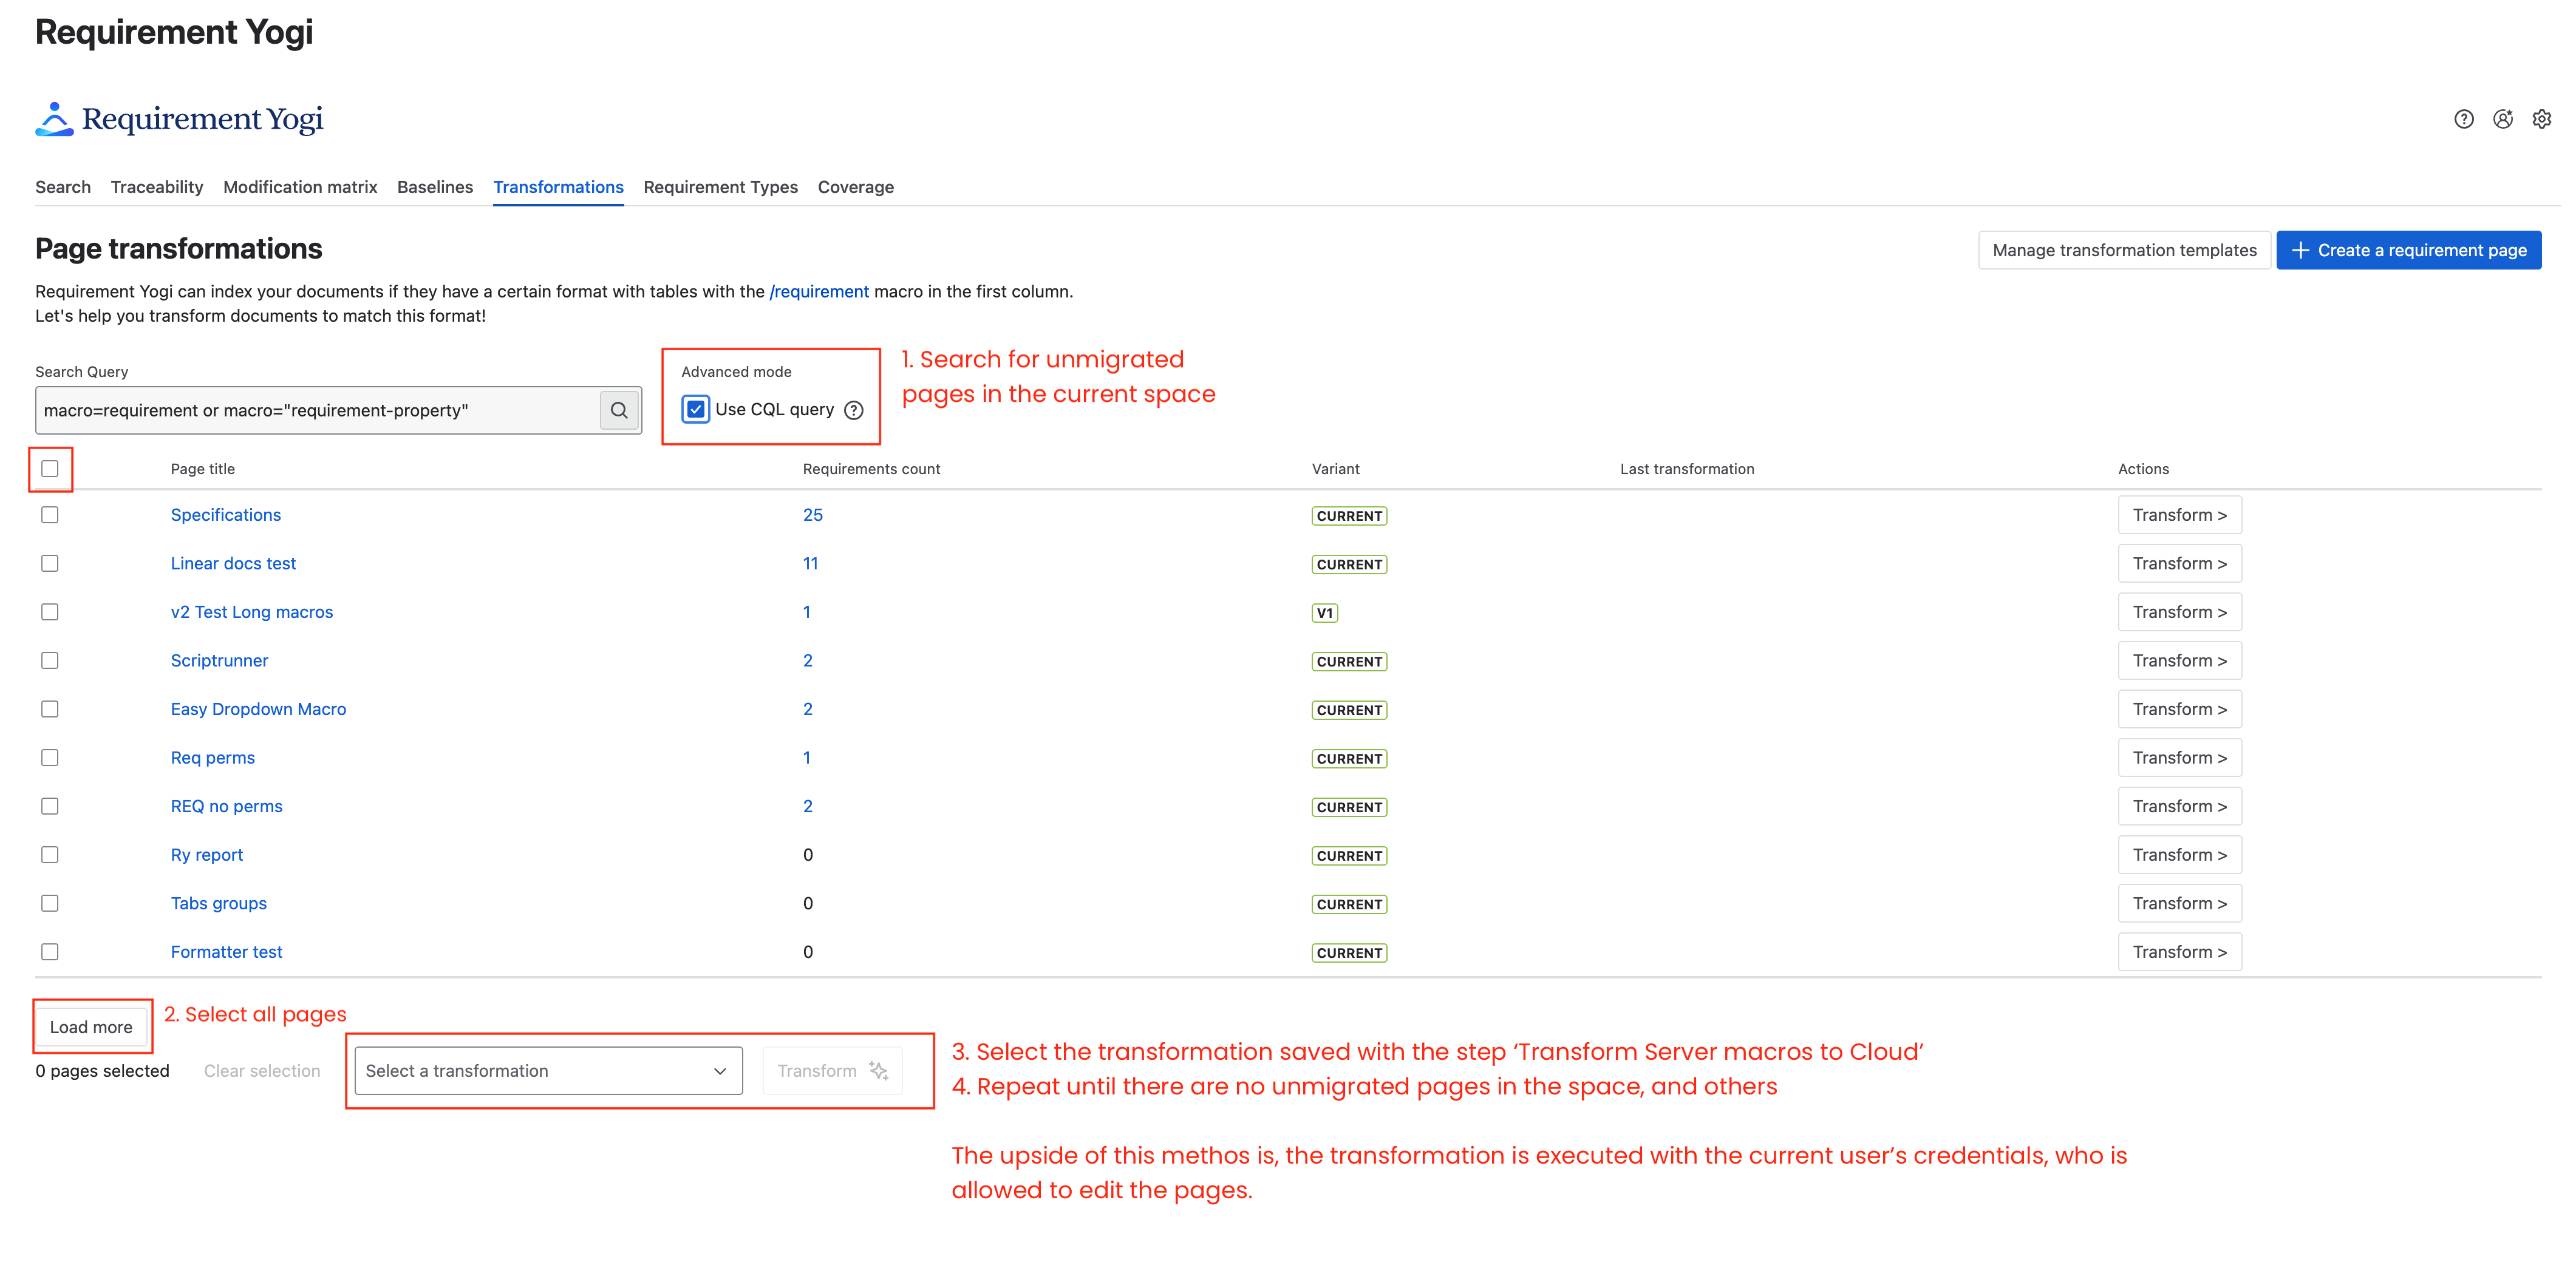
Task: Expand Transform for Scriptrunner row
Action: point(2179,660)
